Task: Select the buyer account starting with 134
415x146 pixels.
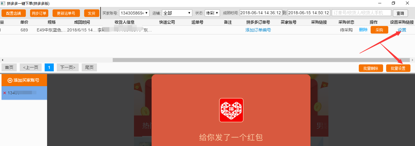Action: 24,92
